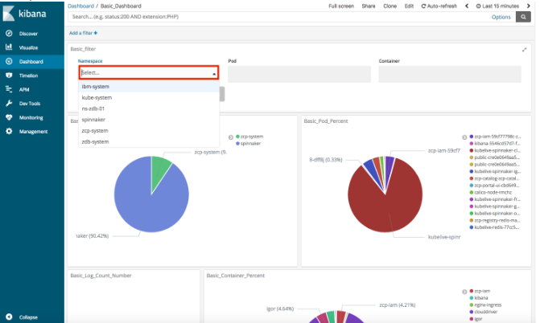Click the Collapse sidebar arrow icon
This screenshot has height=323, width=540.
(x=9, y=317)
